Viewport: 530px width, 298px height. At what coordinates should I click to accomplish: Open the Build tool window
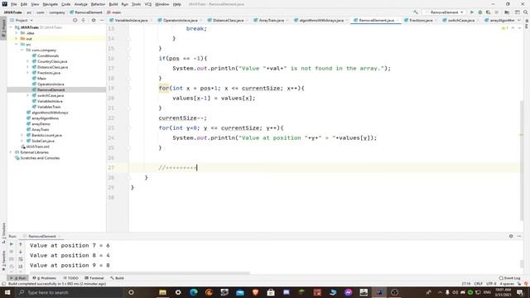tap(118, 278)
